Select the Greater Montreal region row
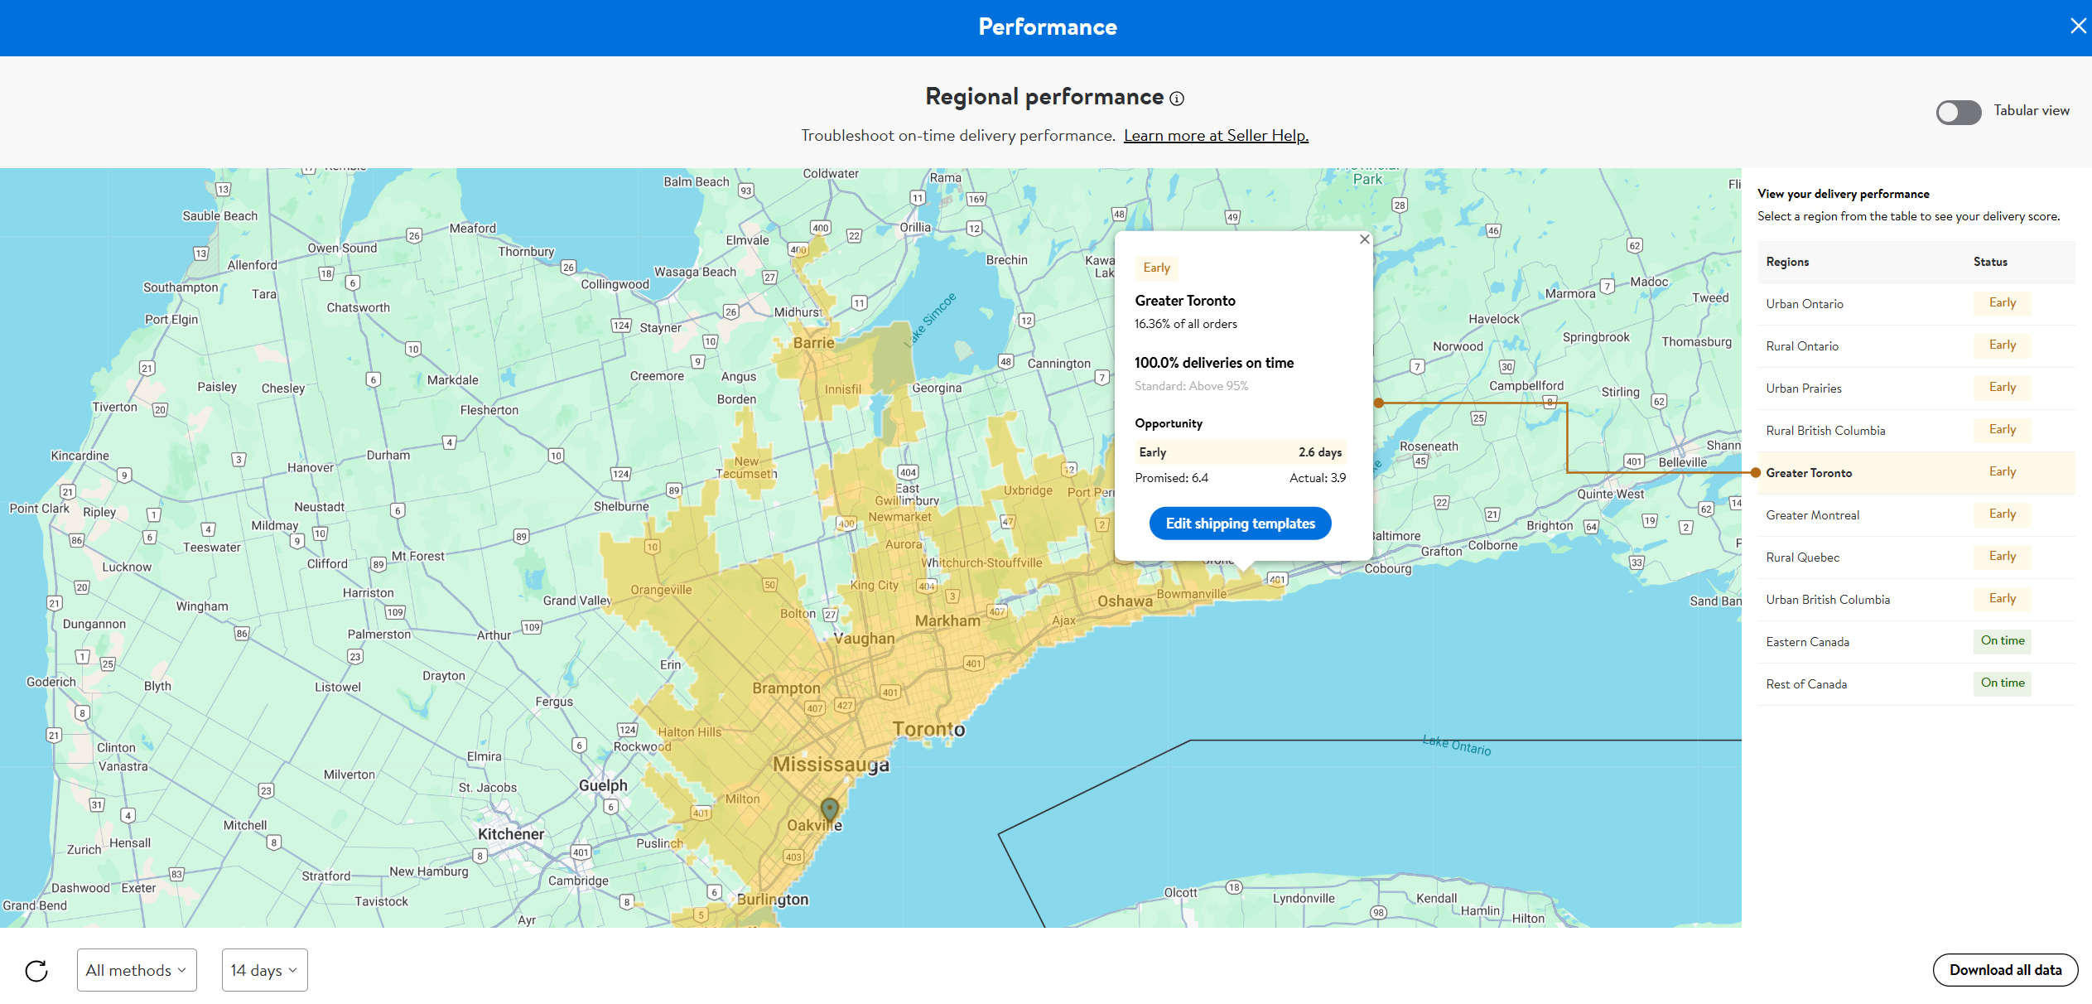 tap(1813, 515)
